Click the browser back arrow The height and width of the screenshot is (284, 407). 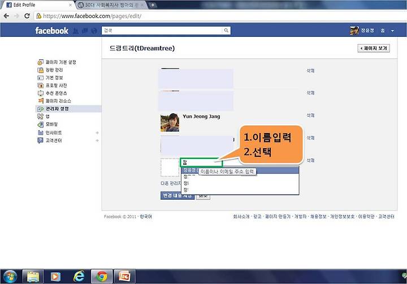(6, 16)
